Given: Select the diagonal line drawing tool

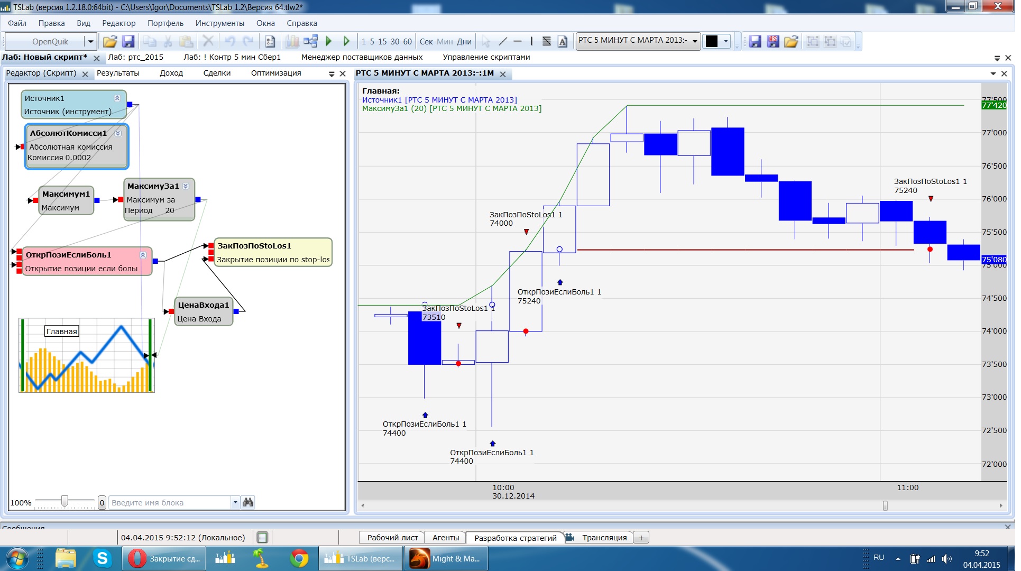Looking at the screenshot, I should pos(503,41).
